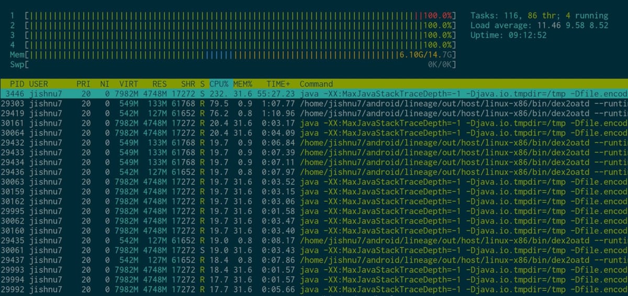Viewport: 628px width, 296px height.
Task: Click the TIME+ value 0:04.09
Action: coord(278,133)
